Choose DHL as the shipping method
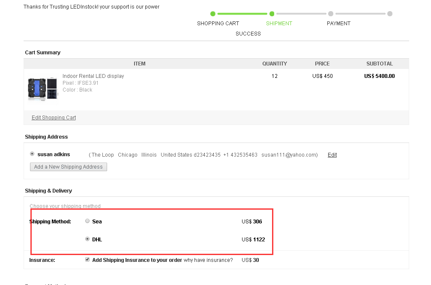 click(x=87, y=239)
